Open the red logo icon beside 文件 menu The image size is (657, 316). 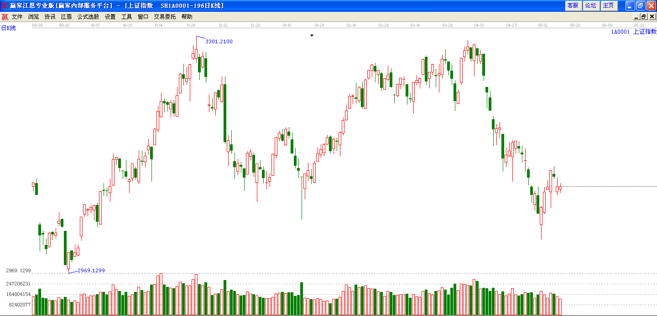point(5,17)
